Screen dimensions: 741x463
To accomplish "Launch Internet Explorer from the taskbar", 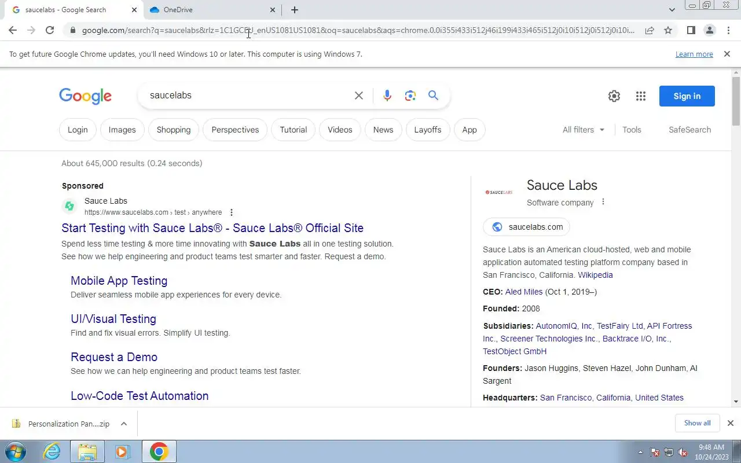I will point(52,451).
